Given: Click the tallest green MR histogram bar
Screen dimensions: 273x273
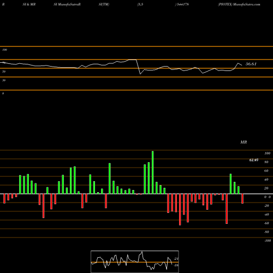Looking at the screenshot, I should tap(152, 173).
